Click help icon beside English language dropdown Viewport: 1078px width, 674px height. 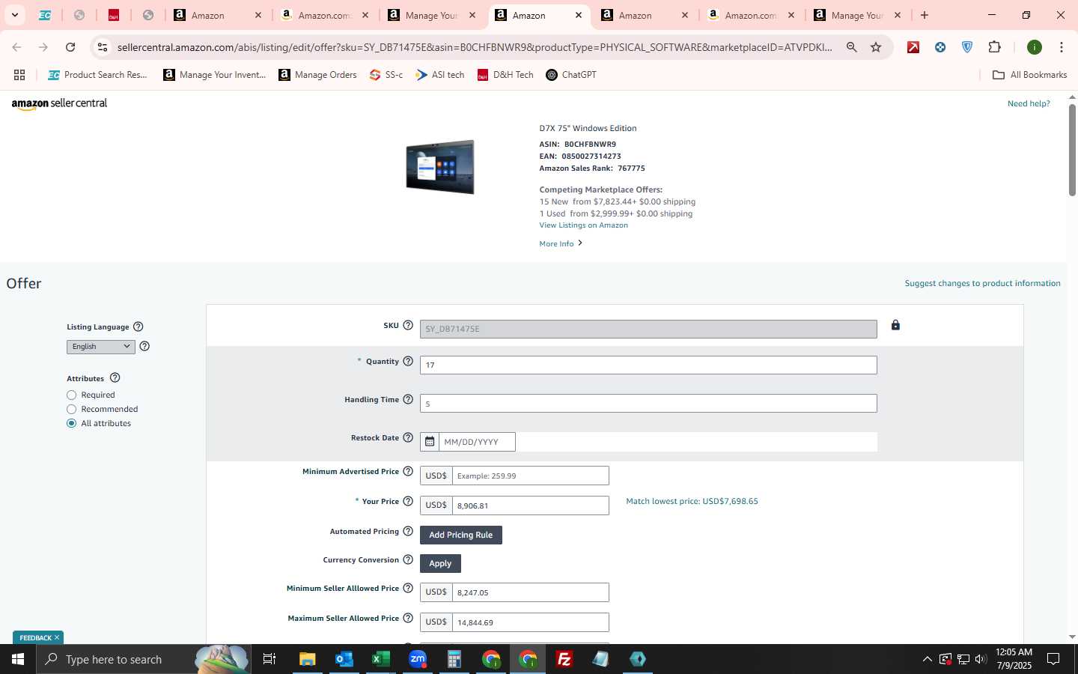point(144,346)
